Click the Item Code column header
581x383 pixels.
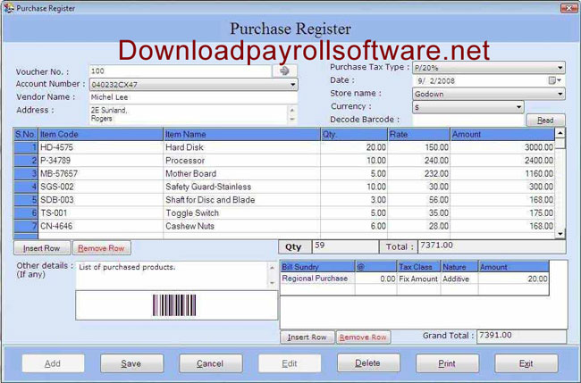(100, 134)
